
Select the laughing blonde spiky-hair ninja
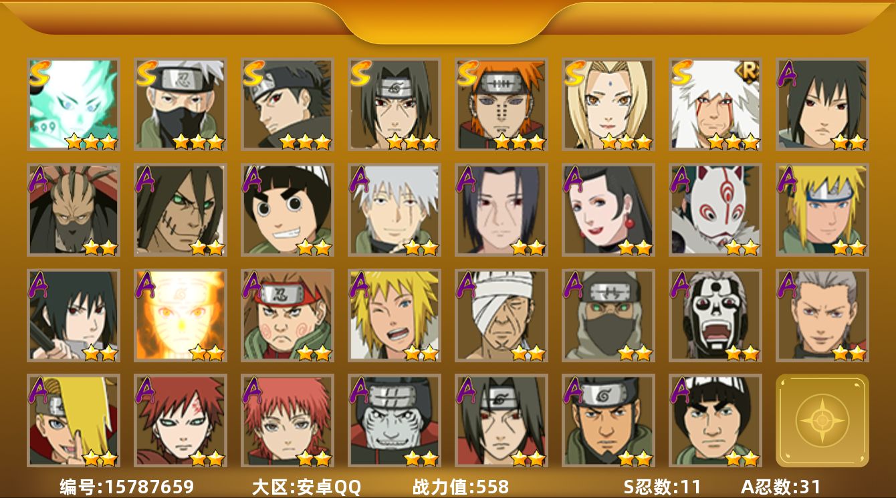395,316
